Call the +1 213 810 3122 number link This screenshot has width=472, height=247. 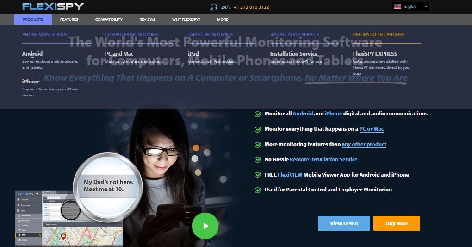251,7
